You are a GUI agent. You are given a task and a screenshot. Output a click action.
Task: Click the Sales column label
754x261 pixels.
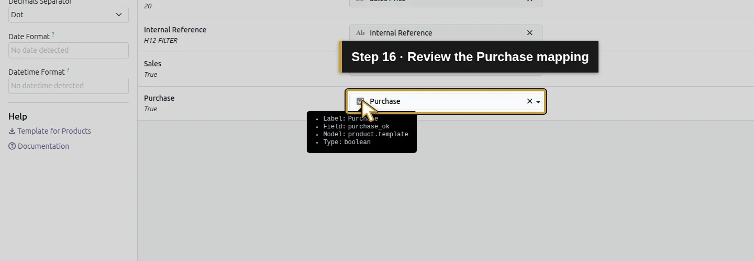[x=153, y=64]
